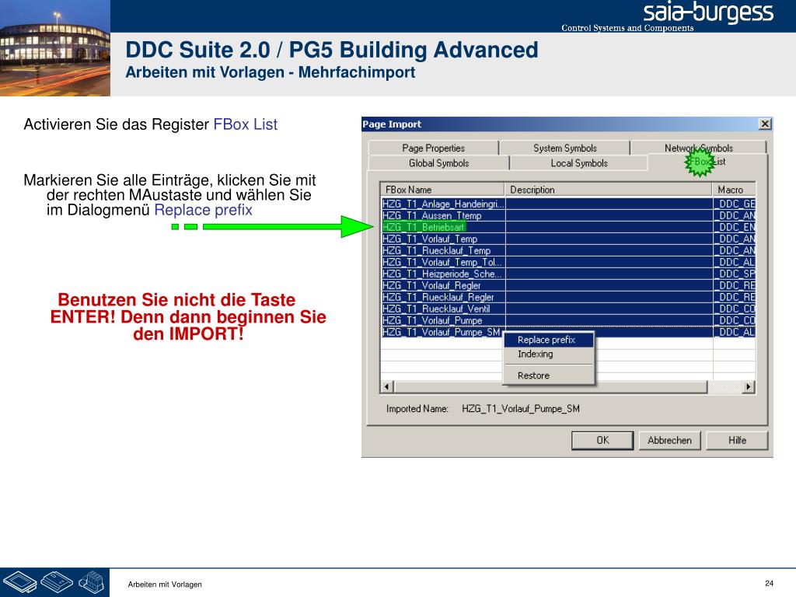
Task: Select row HZG_T1_Ruecklauf_Temp
Action: (568, 250)
